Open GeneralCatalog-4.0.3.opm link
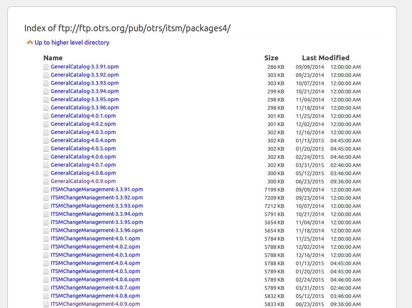The height and width of the screenshot is (308, 412). click(x=83, y=132)
